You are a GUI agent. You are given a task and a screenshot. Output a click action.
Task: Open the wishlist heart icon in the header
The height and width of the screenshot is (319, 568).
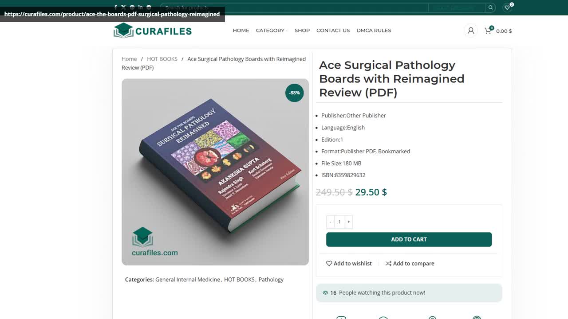click(507, 8)
